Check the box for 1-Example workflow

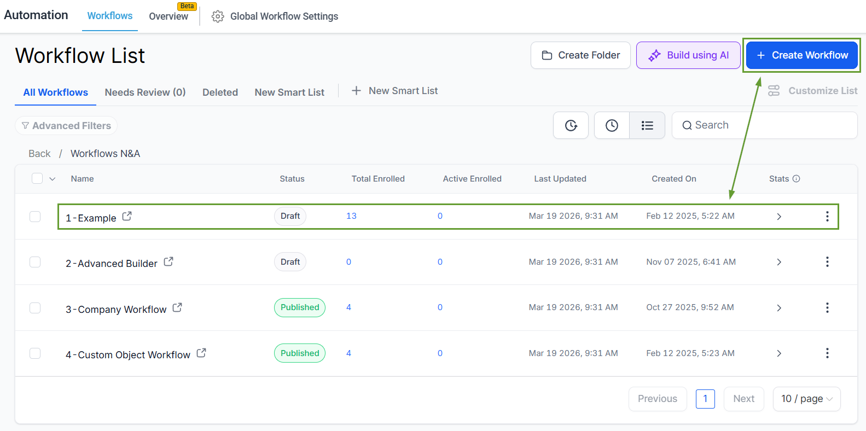point(35,217)
